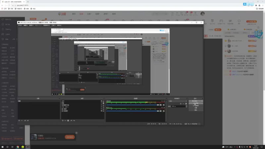
Task: Open the streaming button's dropdown arrow in Controls
Action: (x=202, y=101)
